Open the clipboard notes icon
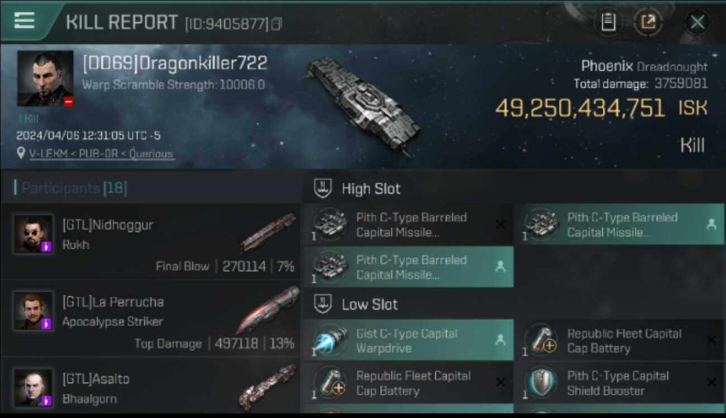Viewport: 726px width, 418px height. point(608,22)
